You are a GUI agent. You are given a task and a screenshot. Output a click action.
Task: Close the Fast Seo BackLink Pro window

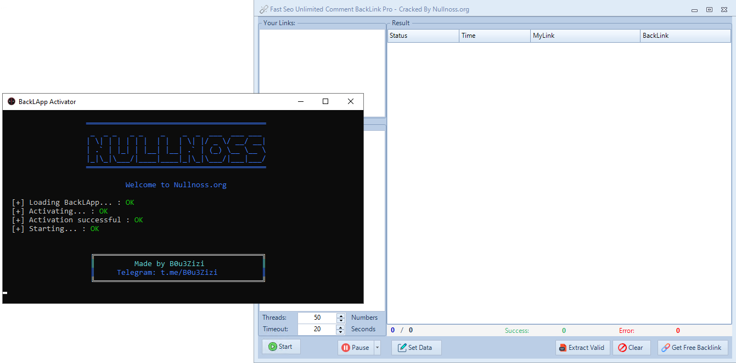point(723,9)
